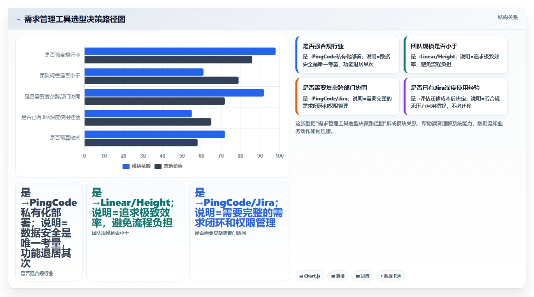The image size is (534, 297).
Task: Click the large 是→PingCode私有化部署 data card
Action: pyautogui.click(x=49, y=232)
